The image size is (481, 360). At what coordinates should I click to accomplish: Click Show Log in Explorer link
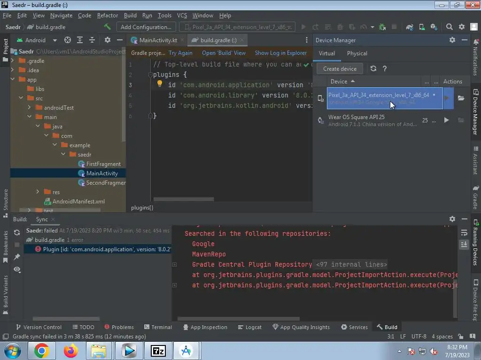click(281, 53)
